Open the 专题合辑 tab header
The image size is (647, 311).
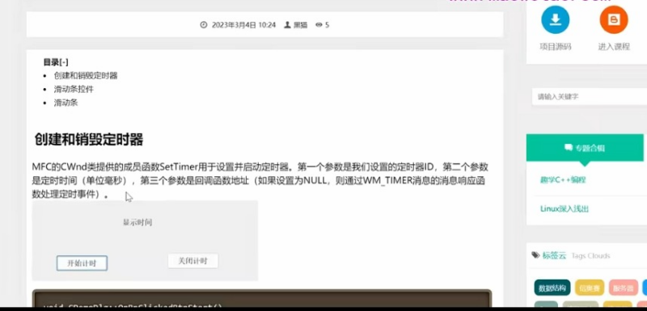[585, 148]
